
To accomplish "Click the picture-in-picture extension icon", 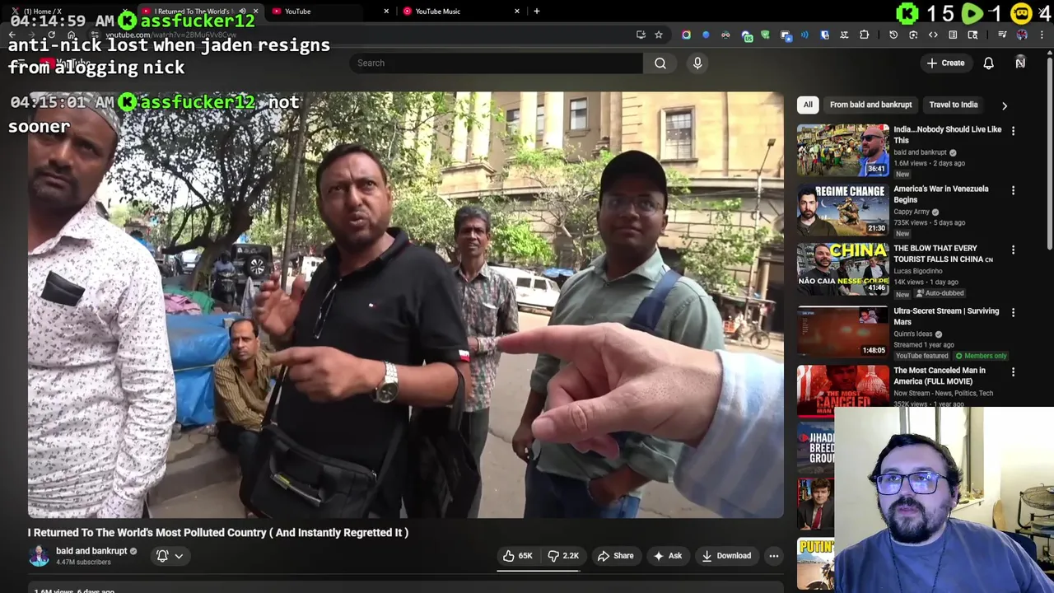I will point(786,35).
